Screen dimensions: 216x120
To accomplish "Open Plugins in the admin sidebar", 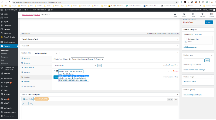I will [x=7, y=82].
